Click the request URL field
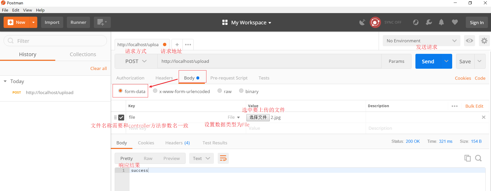The width and height of the screenshot is (491, 191). 269,61
